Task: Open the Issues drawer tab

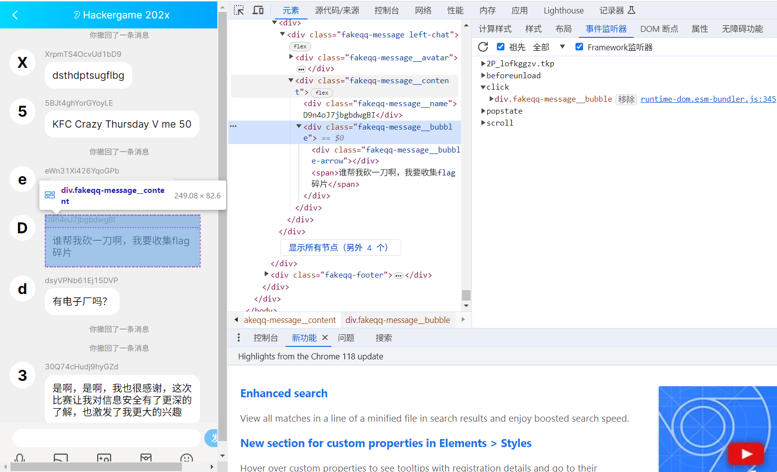Action: tap(346, 337)
